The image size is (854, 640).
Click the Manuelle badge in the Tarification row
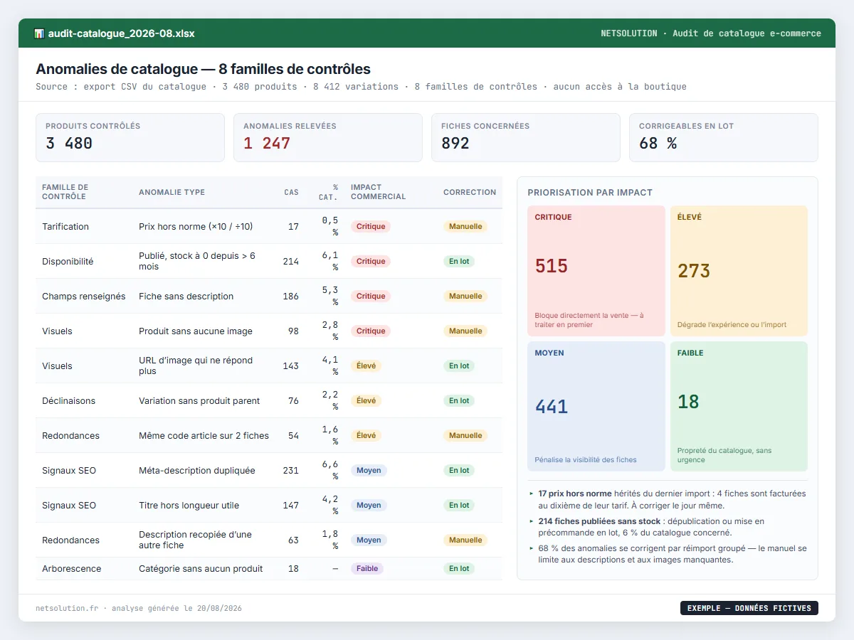[465, 226]
